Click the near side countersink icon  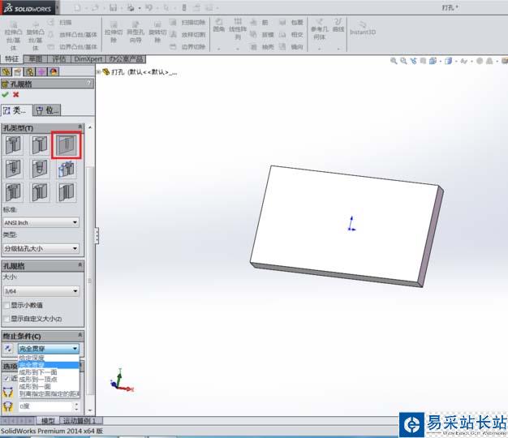pos(8,392)
